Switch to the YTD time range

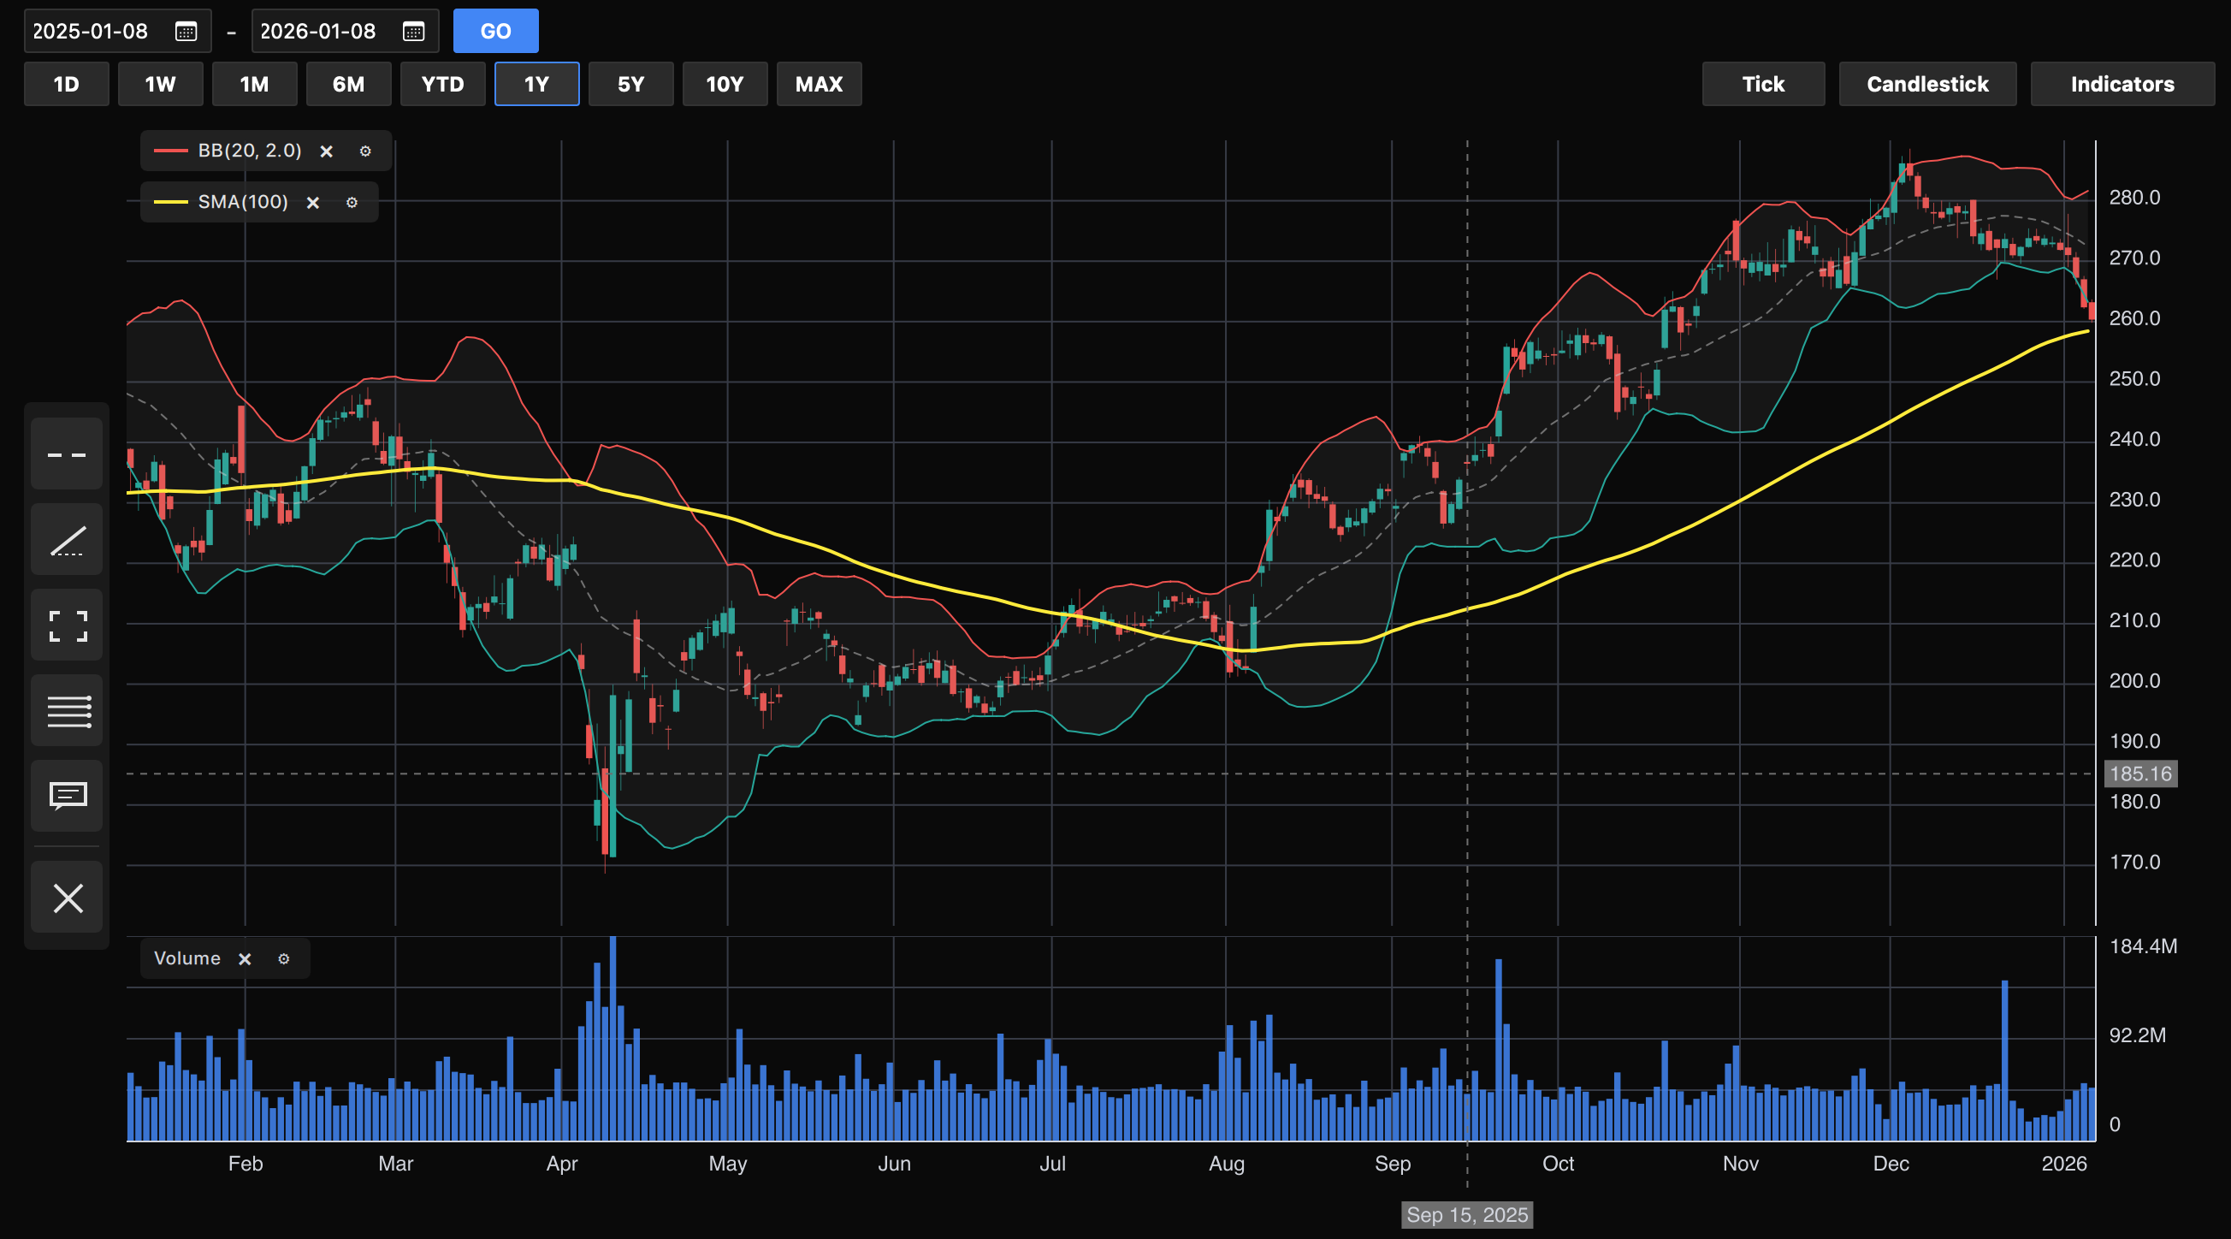tap(442, 84)
